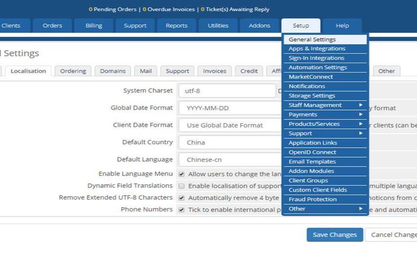Toggle Enable Language Menu checkbox
This screenshot has width=417, height=261.
pyautogui.click(x=181, y=174)
